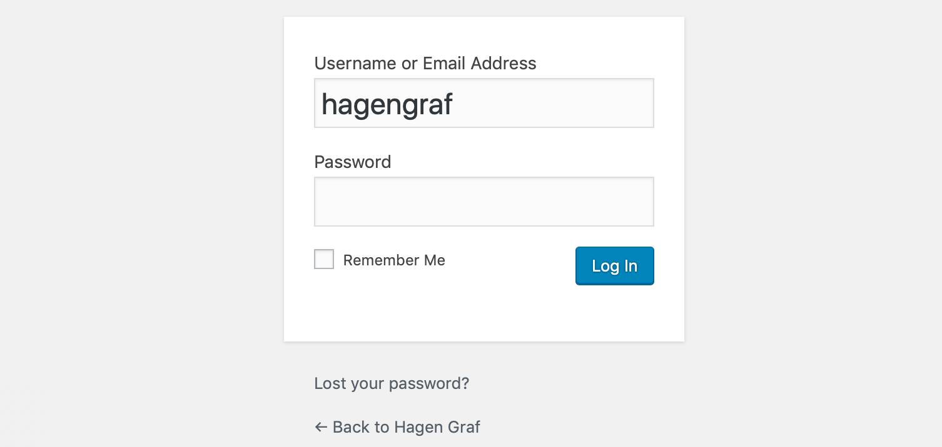Click the word Email in the username label
This screenshot has width=942, height=447.
(445, 63)
